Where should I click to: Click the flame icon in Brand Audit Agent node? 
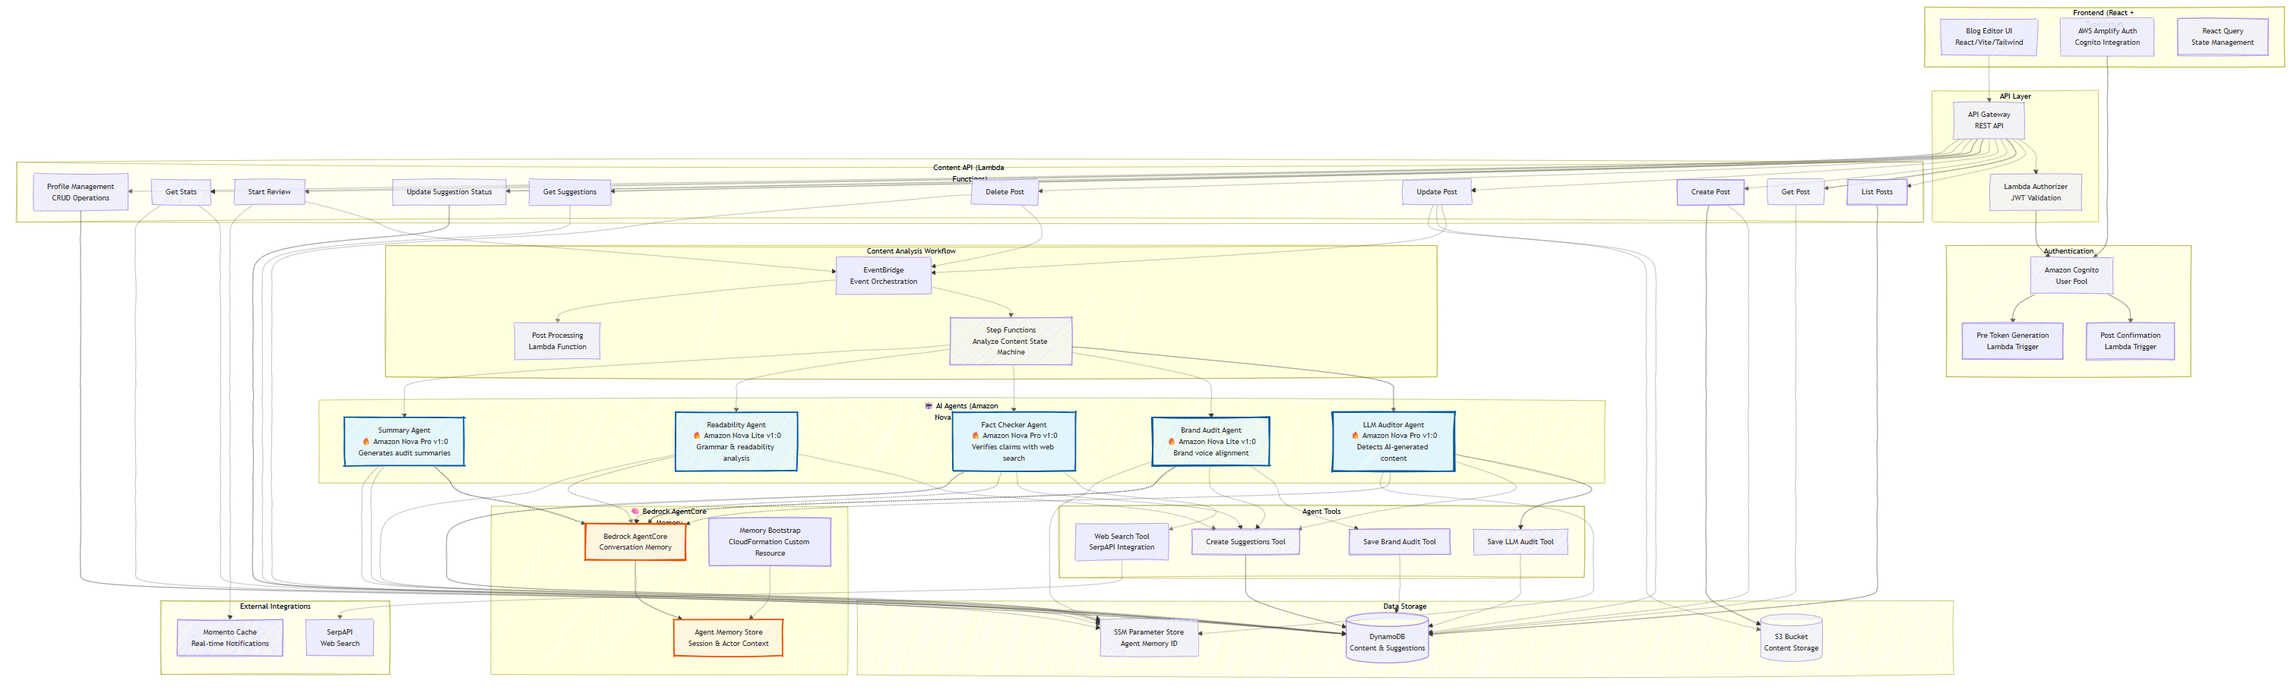1171,441
